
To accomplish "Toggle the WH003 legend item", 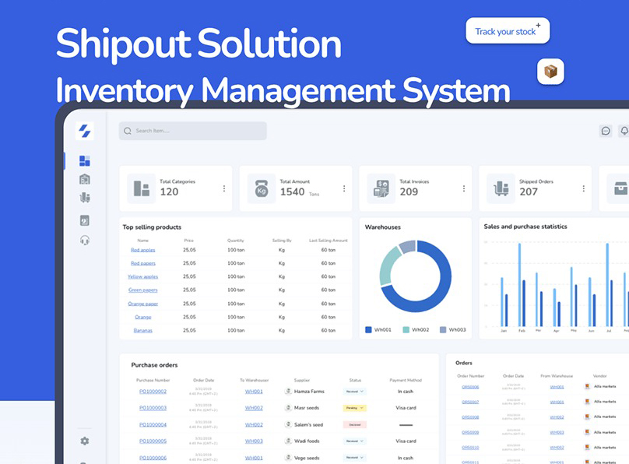I will click(452, 330).
